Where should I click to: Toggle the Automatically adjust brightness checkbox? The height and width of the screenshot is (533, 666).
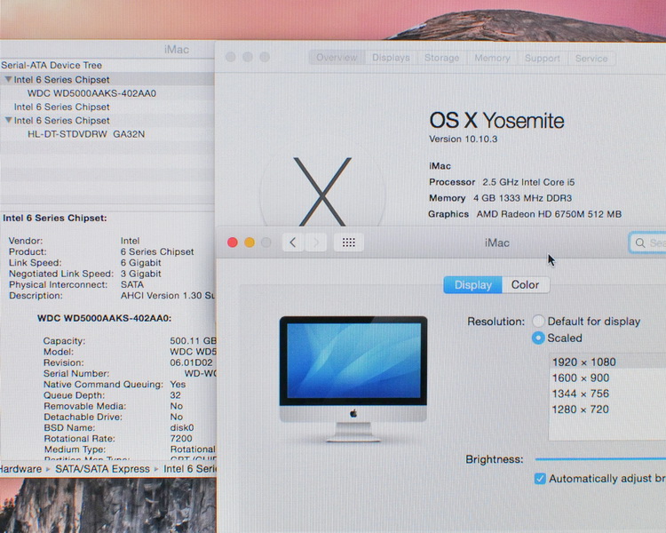[x=540, y=479]
